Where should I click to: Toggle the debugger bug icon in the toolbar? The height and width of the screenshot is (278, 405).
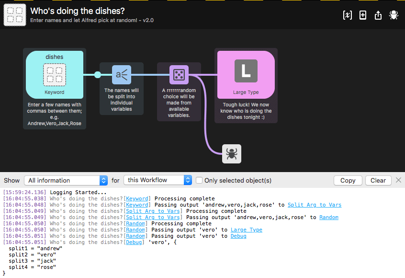pyautogui.click(x=393, y=15)
